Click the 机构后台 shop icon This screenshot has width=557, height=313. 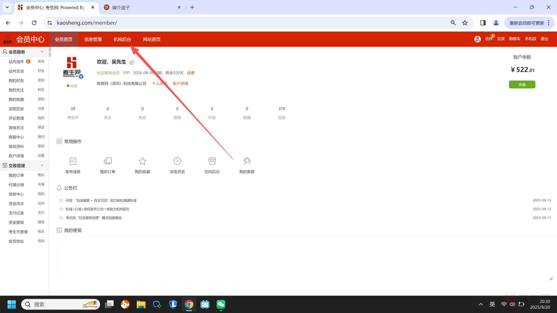(212, 161)
